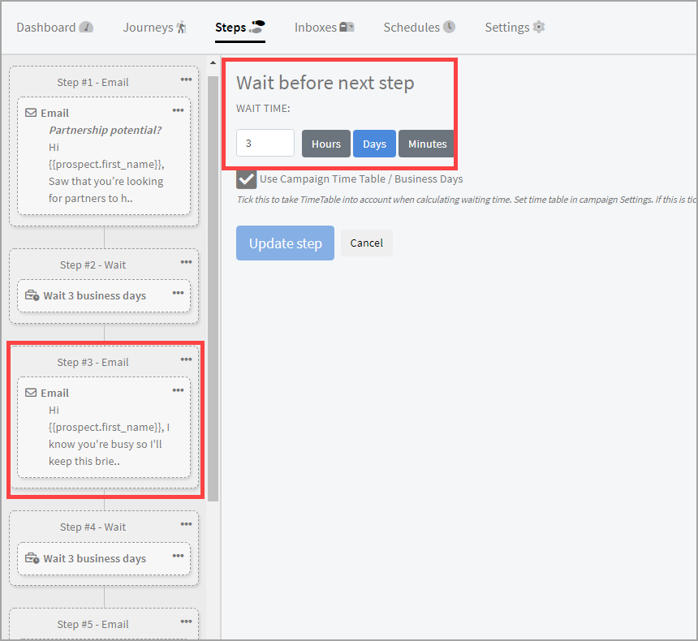
Task: Click the Schedules clock icon
Action: coord(449,28)
